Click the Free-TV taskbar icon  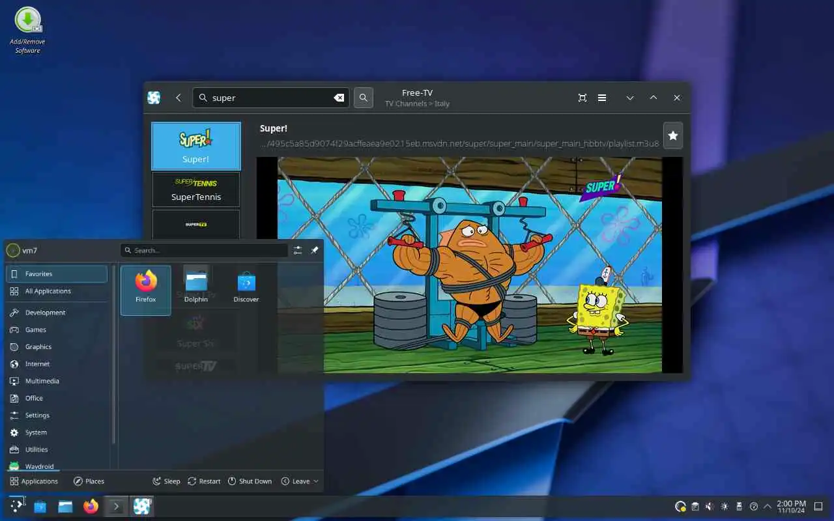141,506
